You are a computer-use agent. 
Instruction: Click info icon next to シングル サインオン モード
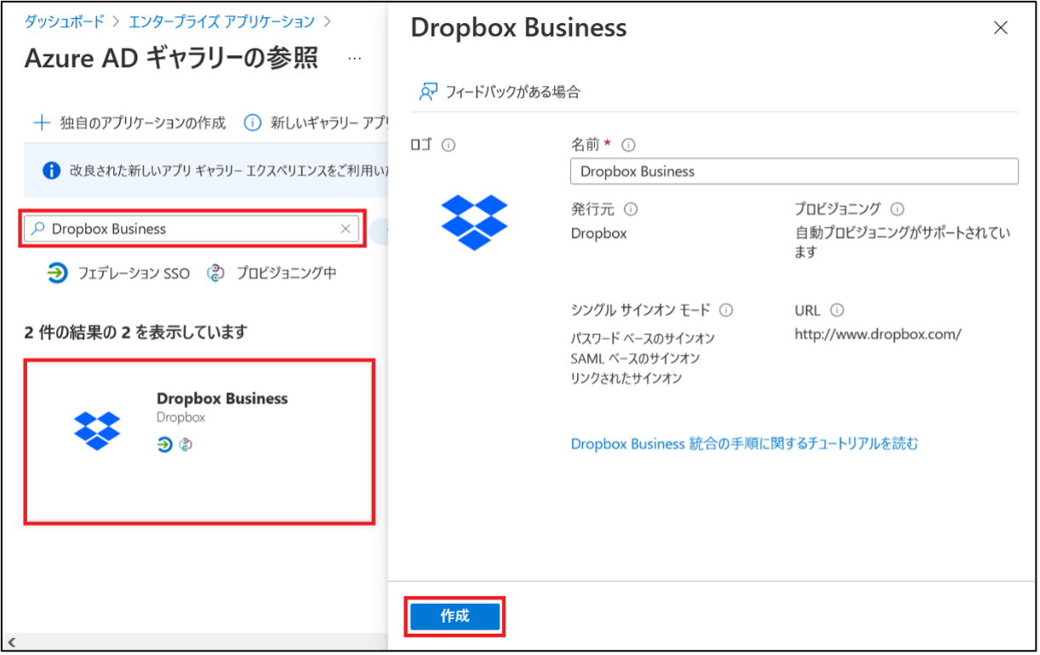[x=726, y=310]
